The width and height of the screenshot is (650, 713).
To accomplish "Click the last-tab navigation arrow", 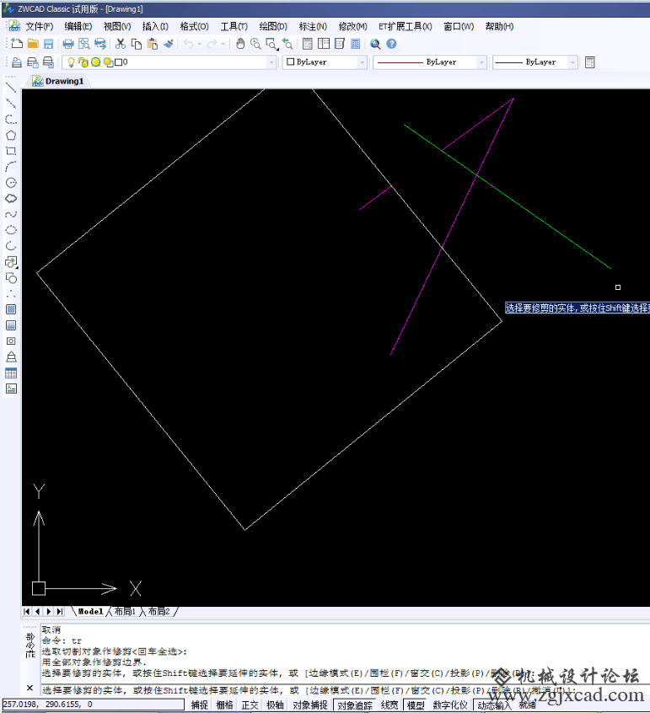I will pyautogui.click(x=60, y=612).
